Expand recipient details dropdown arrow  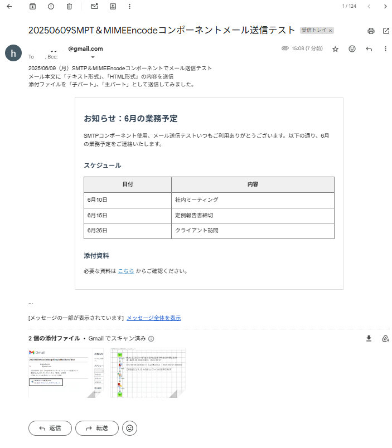coord(93,57)
